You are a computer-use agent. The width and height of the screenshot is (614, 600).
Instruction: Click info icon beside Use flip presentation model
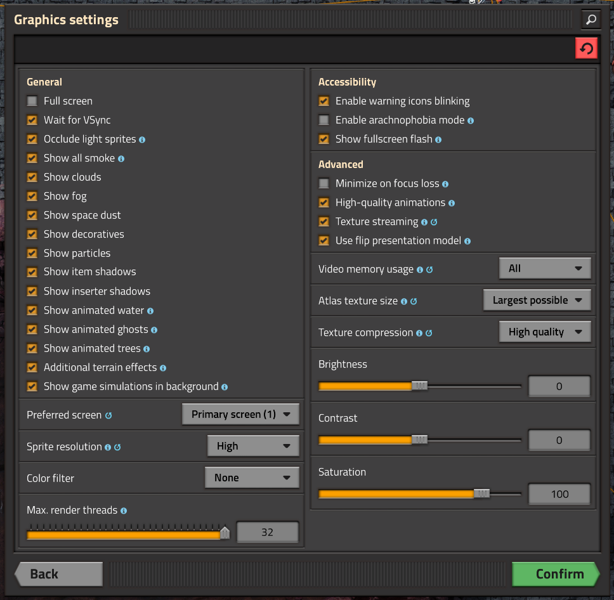pos(467,241)
